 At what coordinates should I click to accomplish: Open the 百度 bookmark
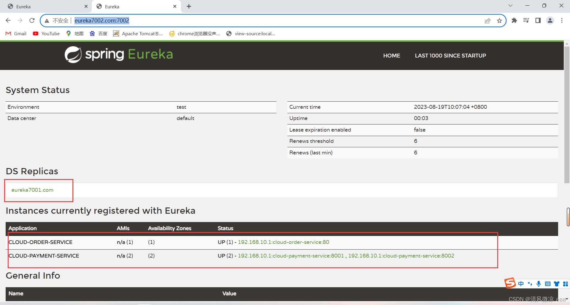[99, 33]
